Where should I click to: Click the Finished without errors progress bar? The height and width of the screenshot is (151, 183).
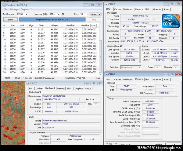(x=52, y=19)
